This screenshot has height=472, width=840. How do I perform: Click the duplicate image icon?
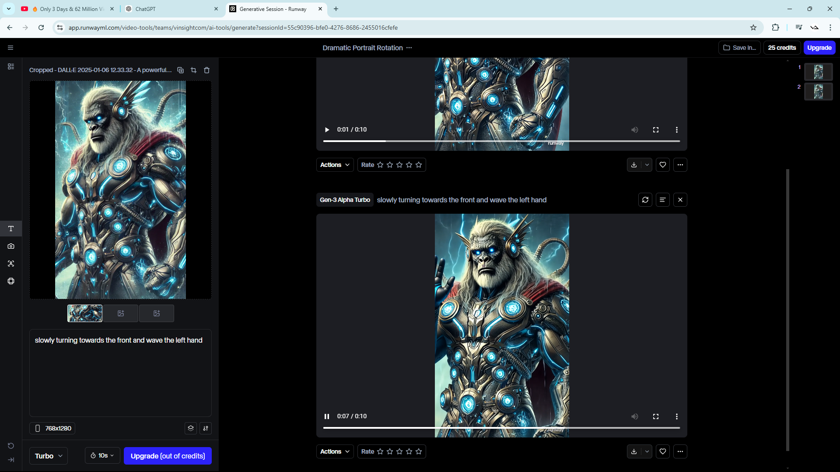click(x=180, y=70)
